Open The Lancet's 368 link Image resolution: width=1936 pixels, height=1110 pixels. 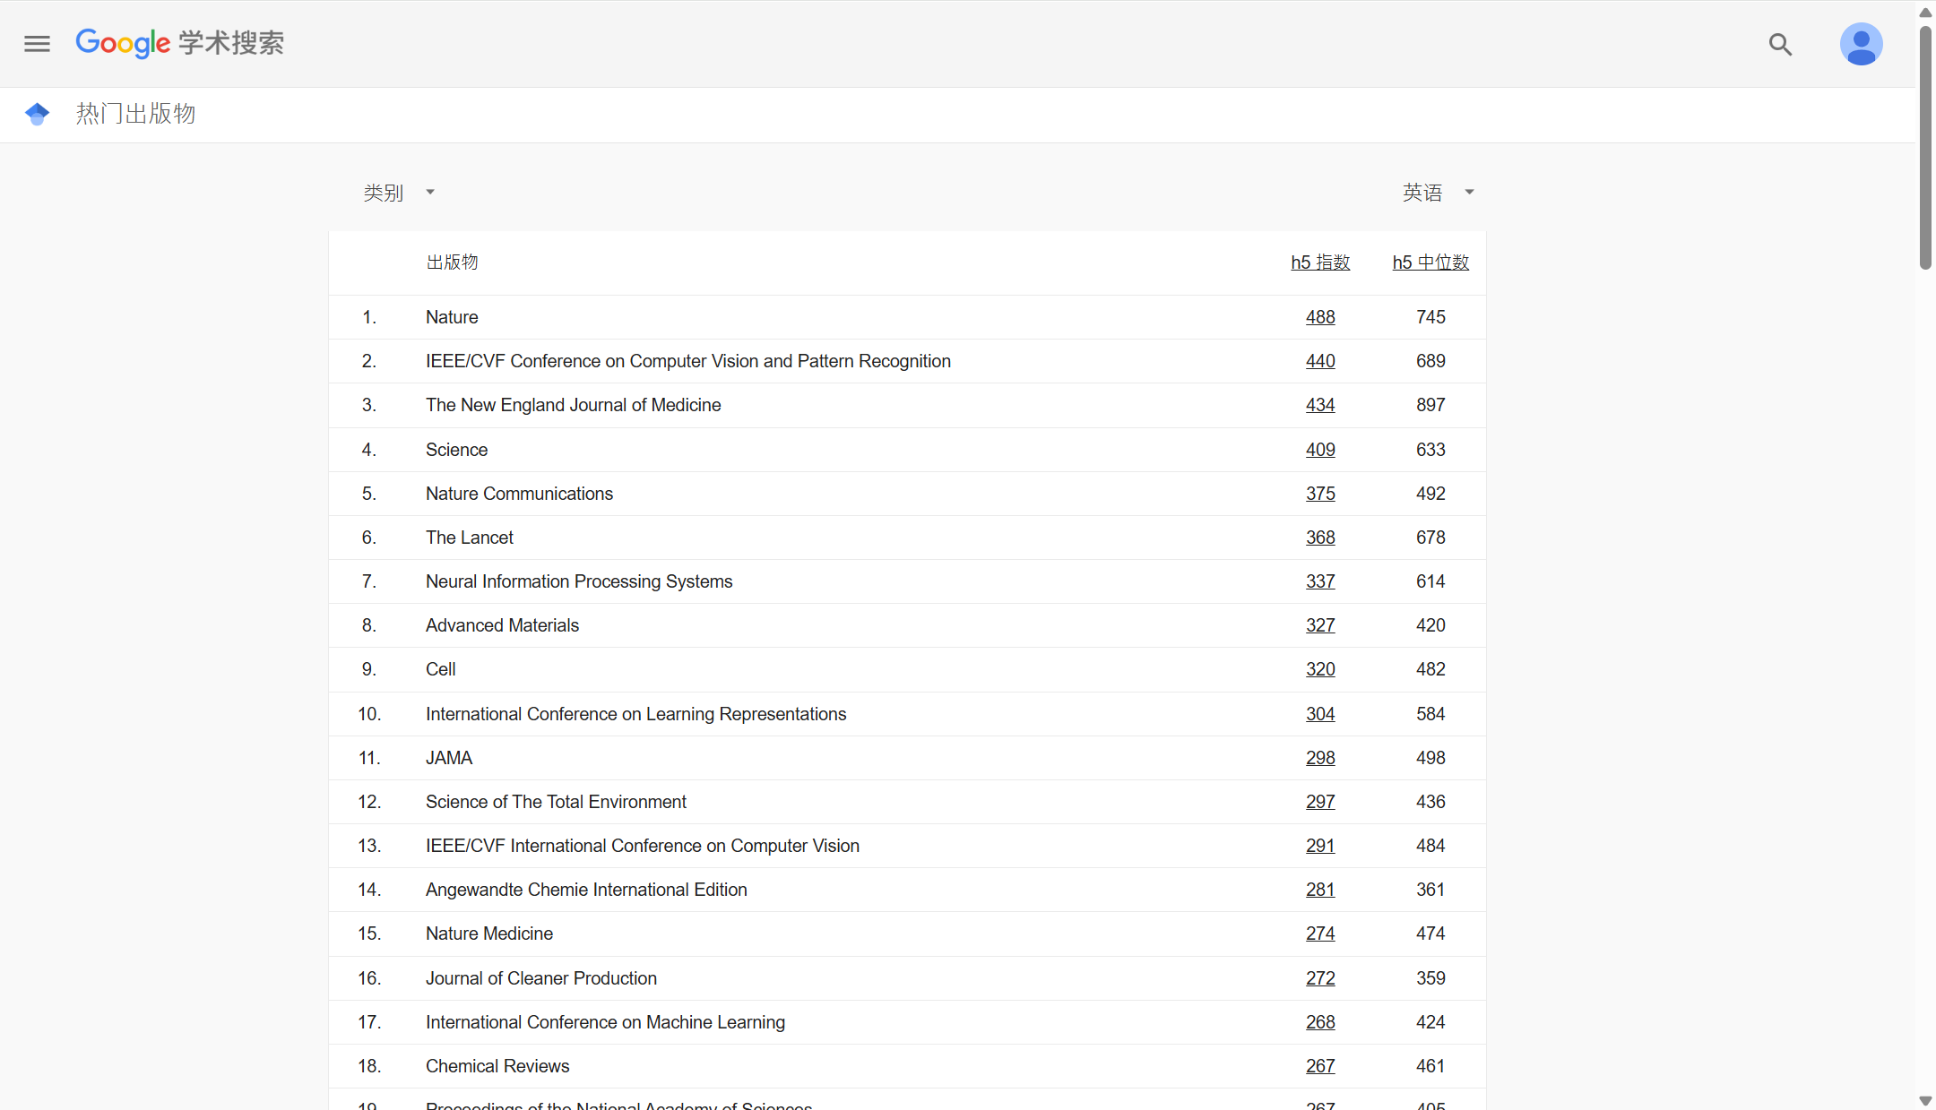tap(1320, 538)
